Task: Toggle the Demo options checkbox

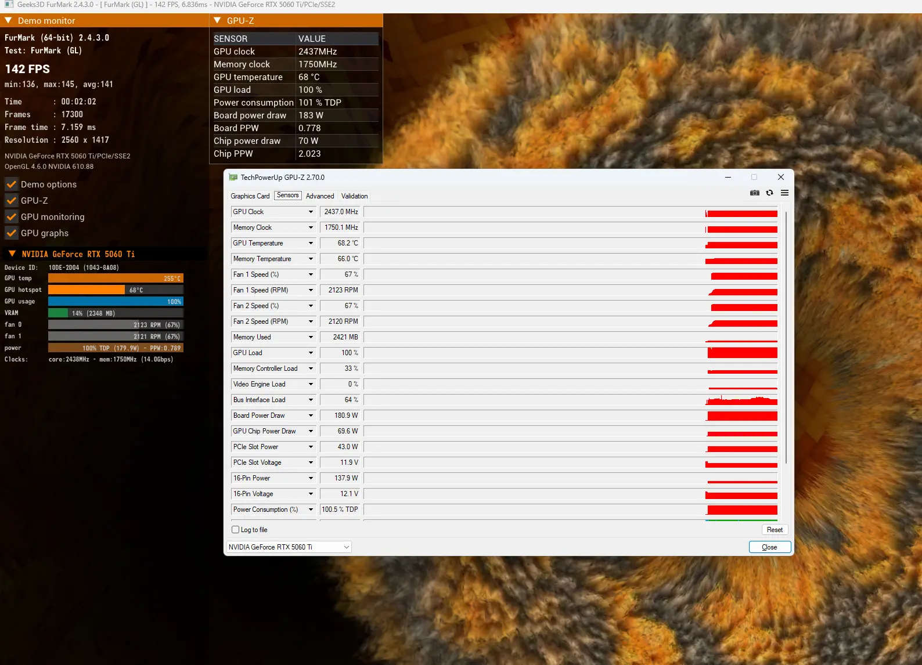Action: (x=11, y=185)
